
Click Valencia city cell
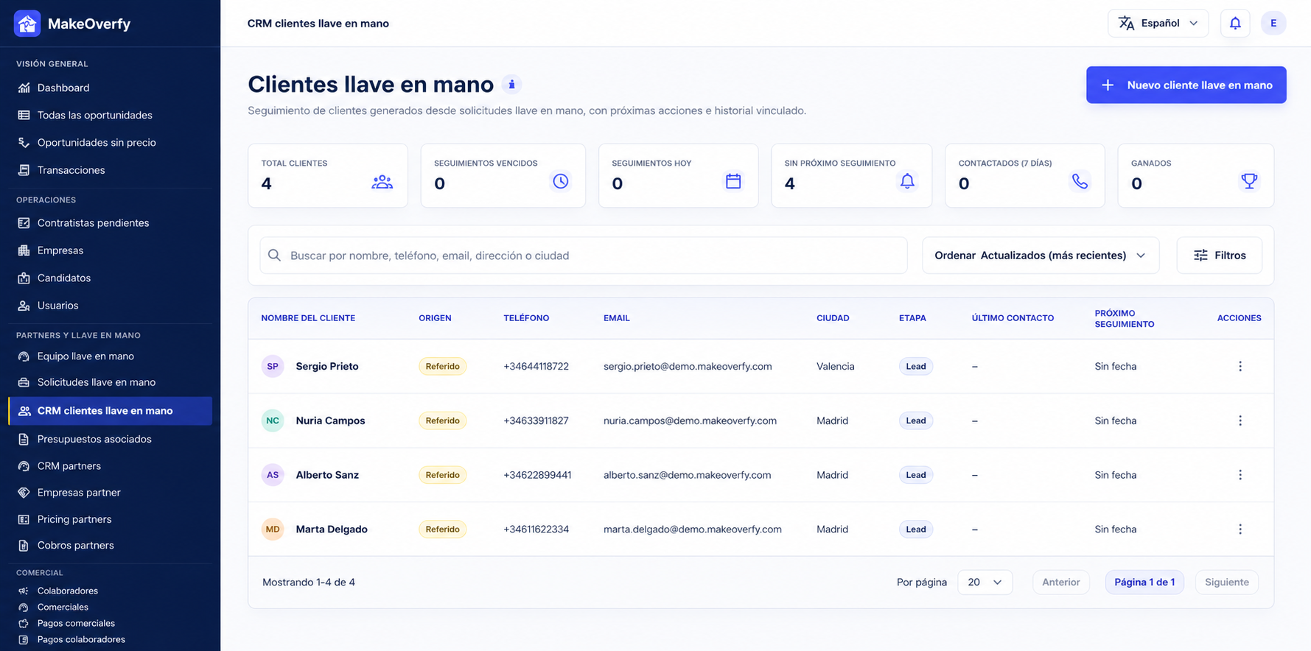click(x=836, y=366)
